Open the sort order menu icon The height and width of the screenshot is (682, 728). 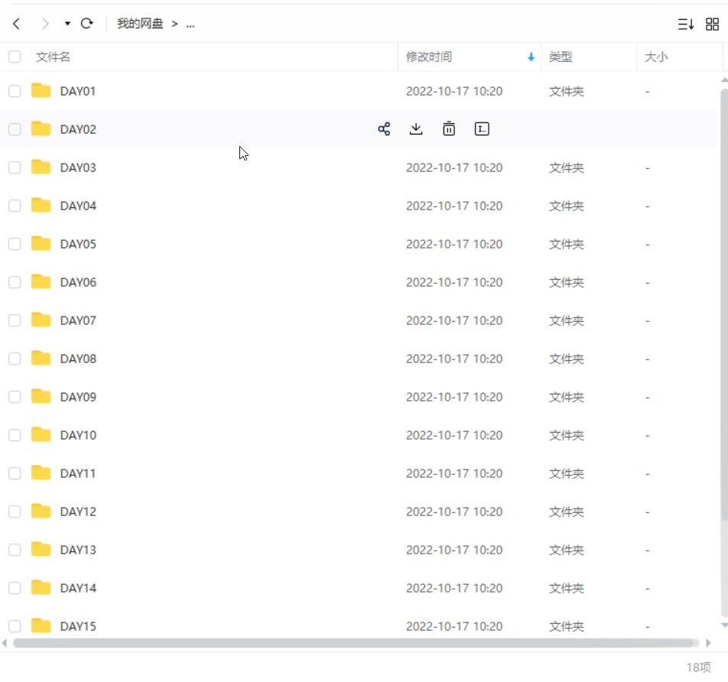685,24
